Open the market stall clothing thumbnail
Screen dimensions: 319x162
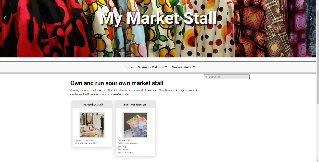pos(92,125)
